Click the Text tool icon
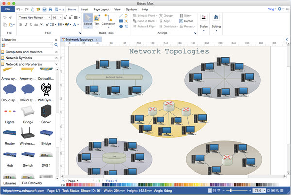Viewport: 291px width, 195px height. tap(97, 20)
